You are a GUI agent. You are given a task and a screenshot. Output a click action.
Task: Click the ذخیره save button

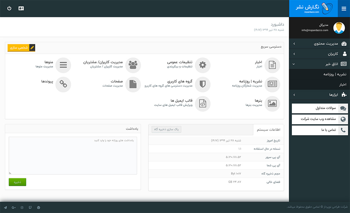[x=17, y=182]
